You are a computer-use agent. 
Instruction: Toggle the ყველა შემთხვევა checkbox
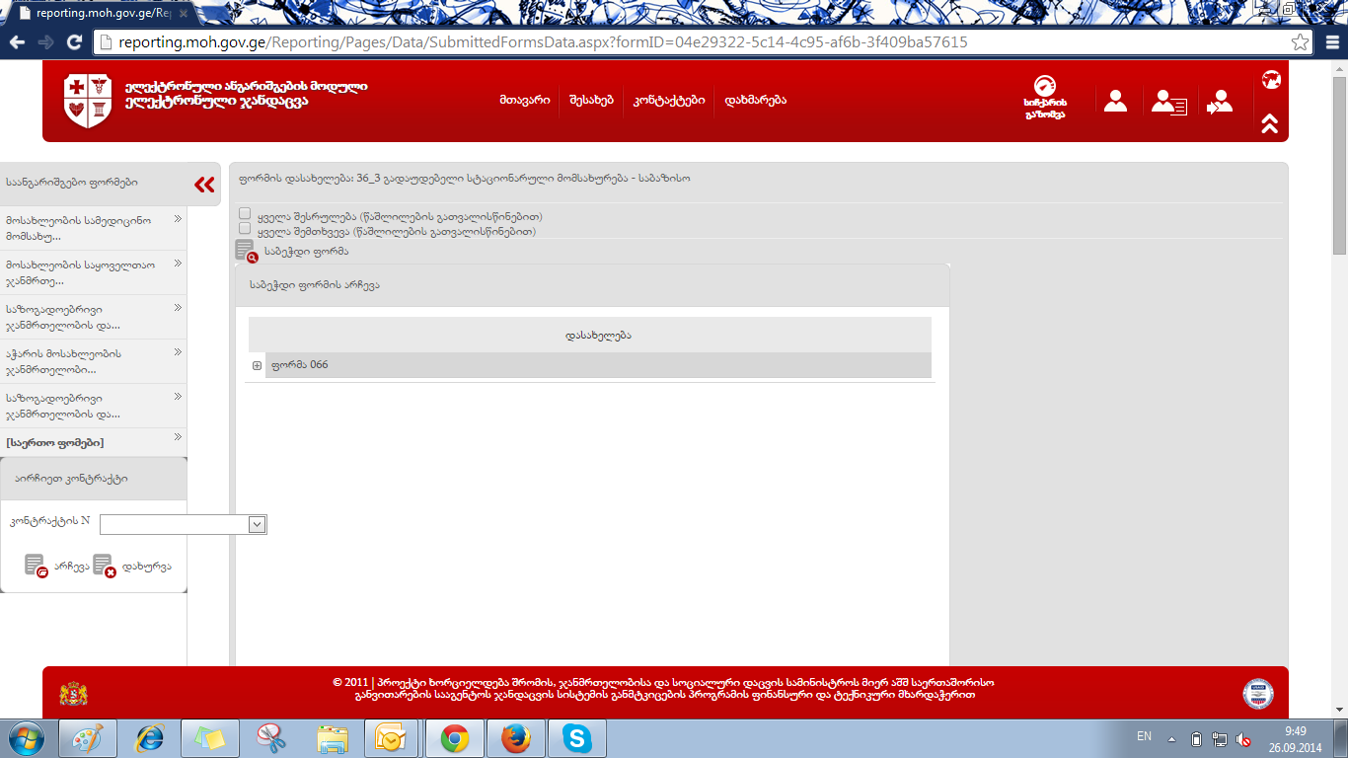click(245, 228)
